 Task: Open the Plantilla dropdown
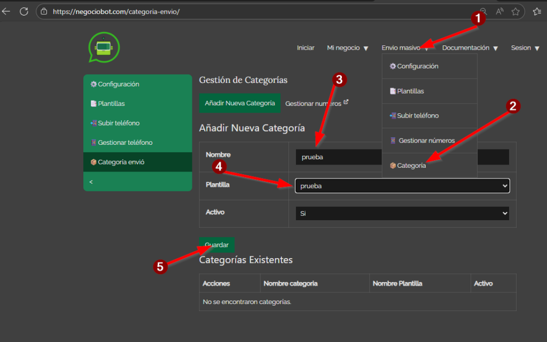click(x=402, y=186)
